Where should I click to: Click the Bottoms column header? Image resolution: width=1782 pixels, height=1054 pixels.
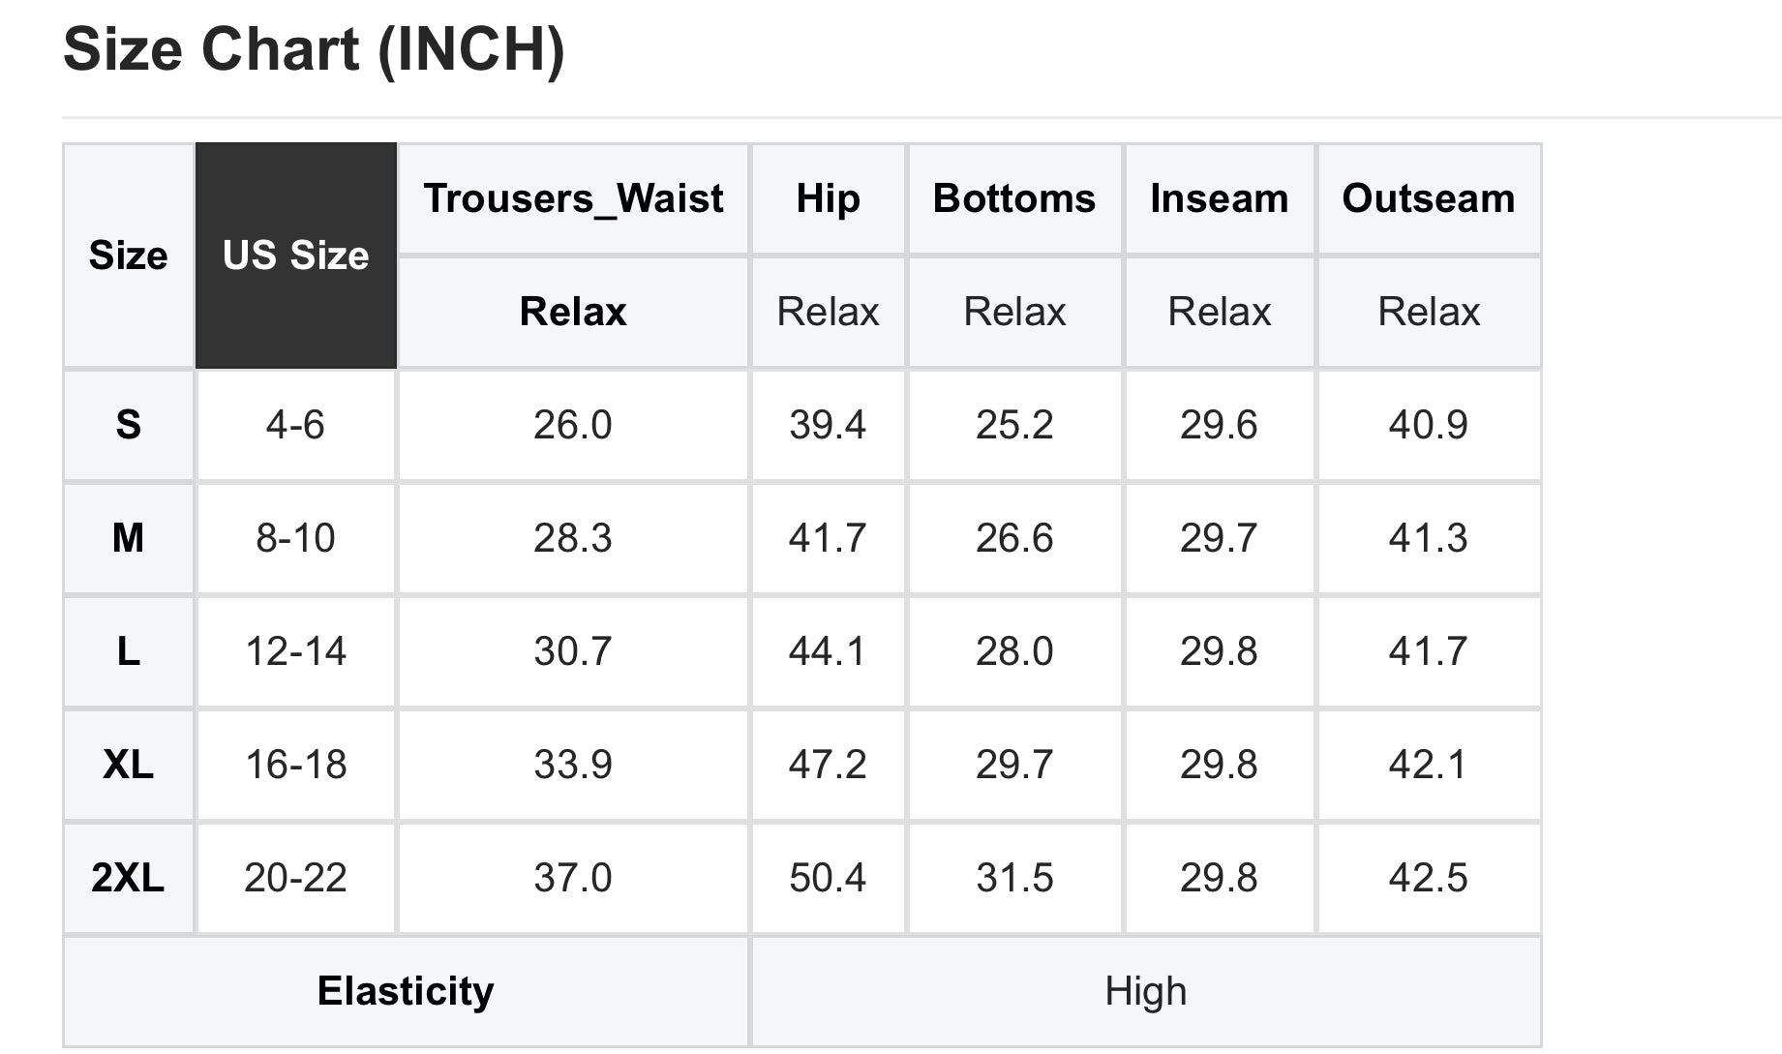pyautogui.click(x=1013, y=198)
